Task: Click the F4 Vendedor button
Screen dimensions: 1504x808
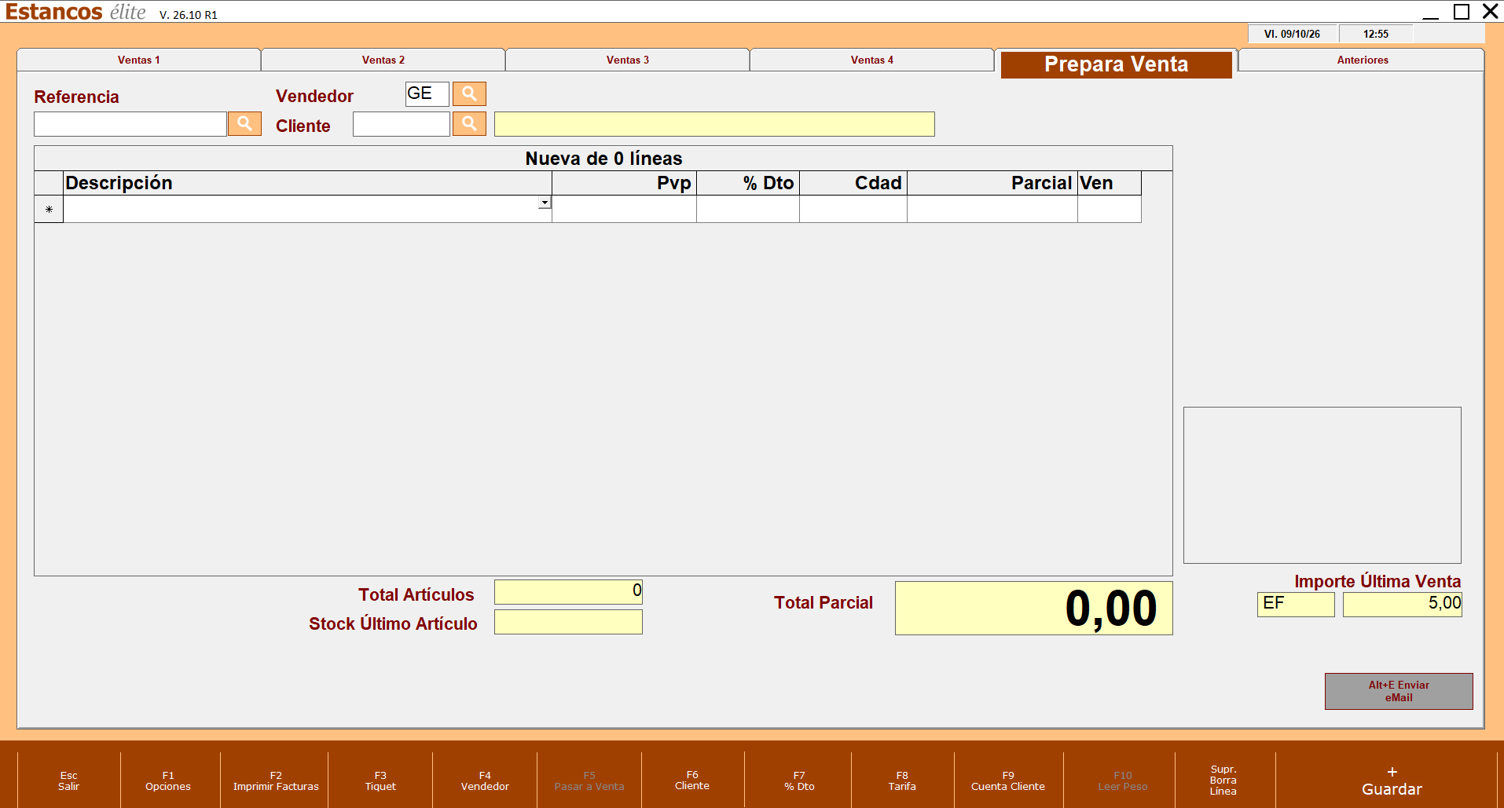Action: point(485,781)
